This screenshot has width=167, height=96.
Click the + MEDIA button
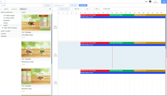(47, 5)
